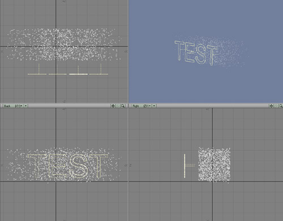
Task: Click the particle cloud in the Top viewport
Action: click(63, 45)
